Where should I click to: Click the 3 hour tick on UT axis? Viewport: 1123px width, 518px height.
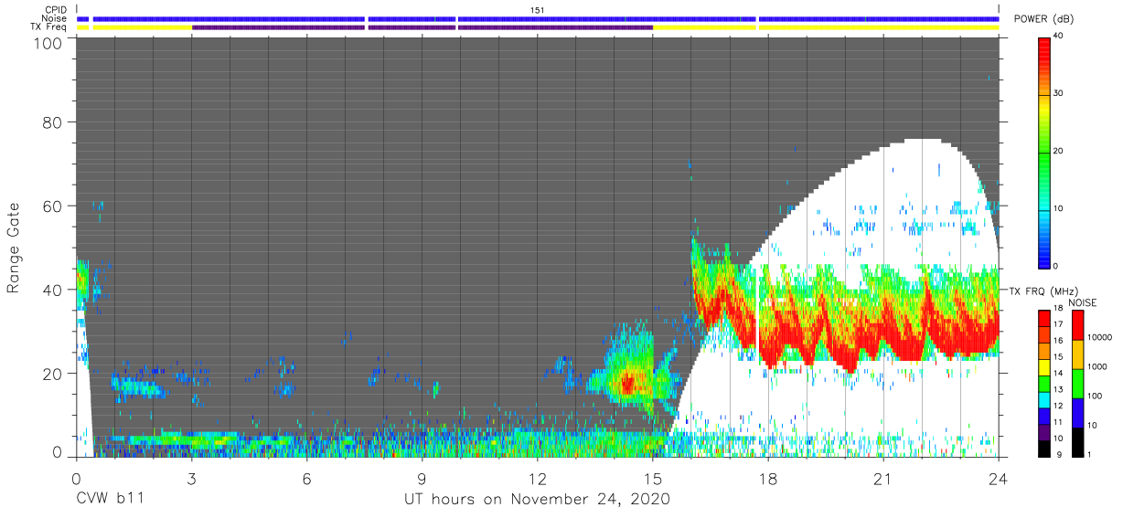[x=191, y=478]
